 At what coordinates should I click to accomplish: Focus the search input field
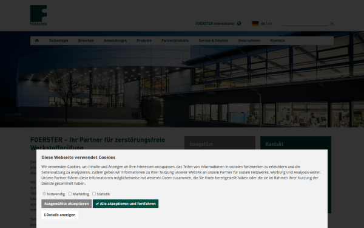[x=306, y=23]
